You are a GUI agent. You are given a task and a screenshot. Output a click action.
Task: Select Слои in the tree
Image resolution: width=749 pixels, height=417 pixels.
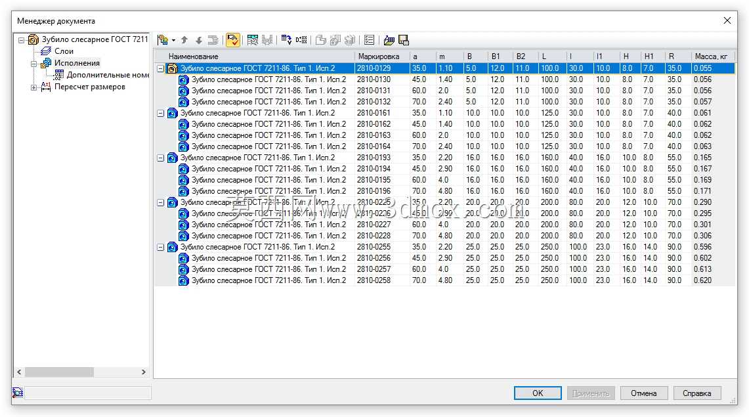[64, 51]
